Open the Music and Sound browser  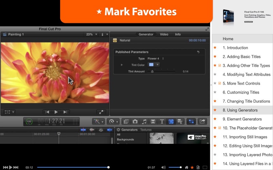point(144,121)
